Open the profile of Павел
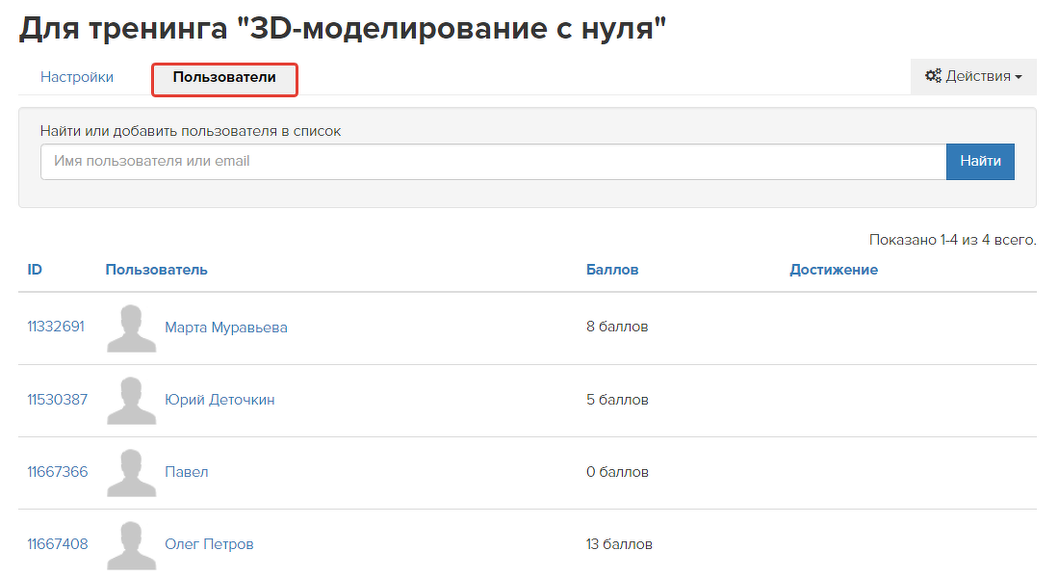 (186, 472)
